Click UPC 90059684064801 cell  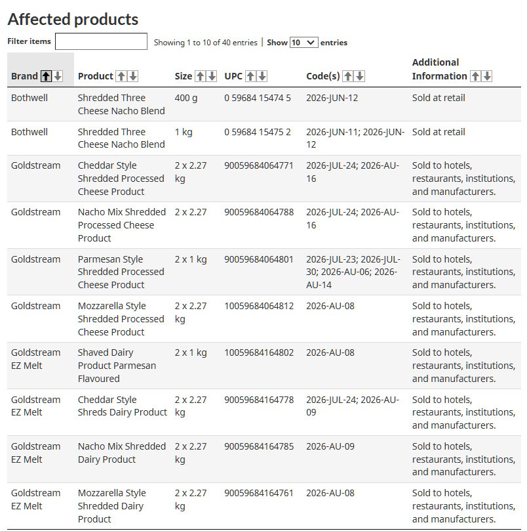[x=259, y=259]
